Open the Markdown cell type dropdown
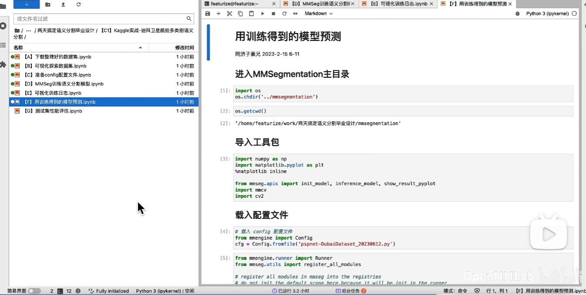 tap(318, 13)
